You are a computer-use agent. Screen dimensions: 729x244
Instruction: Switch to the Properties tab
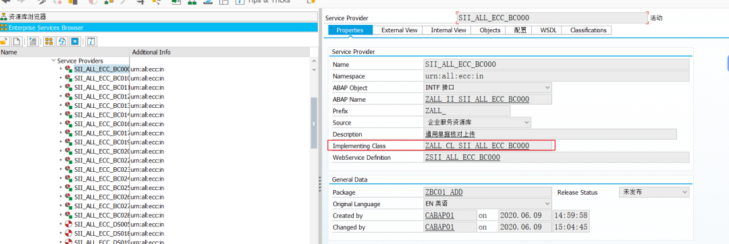(x=350, y=30)
